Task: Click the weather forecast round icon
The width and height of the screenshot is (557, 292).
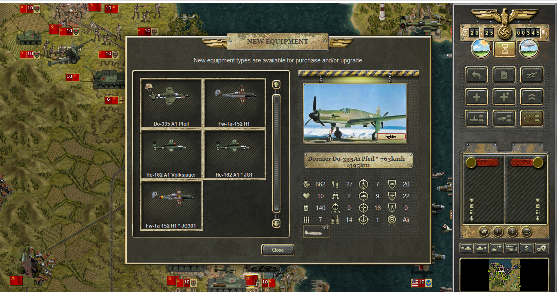Action: pyautogui.click(x=528, y=49)
